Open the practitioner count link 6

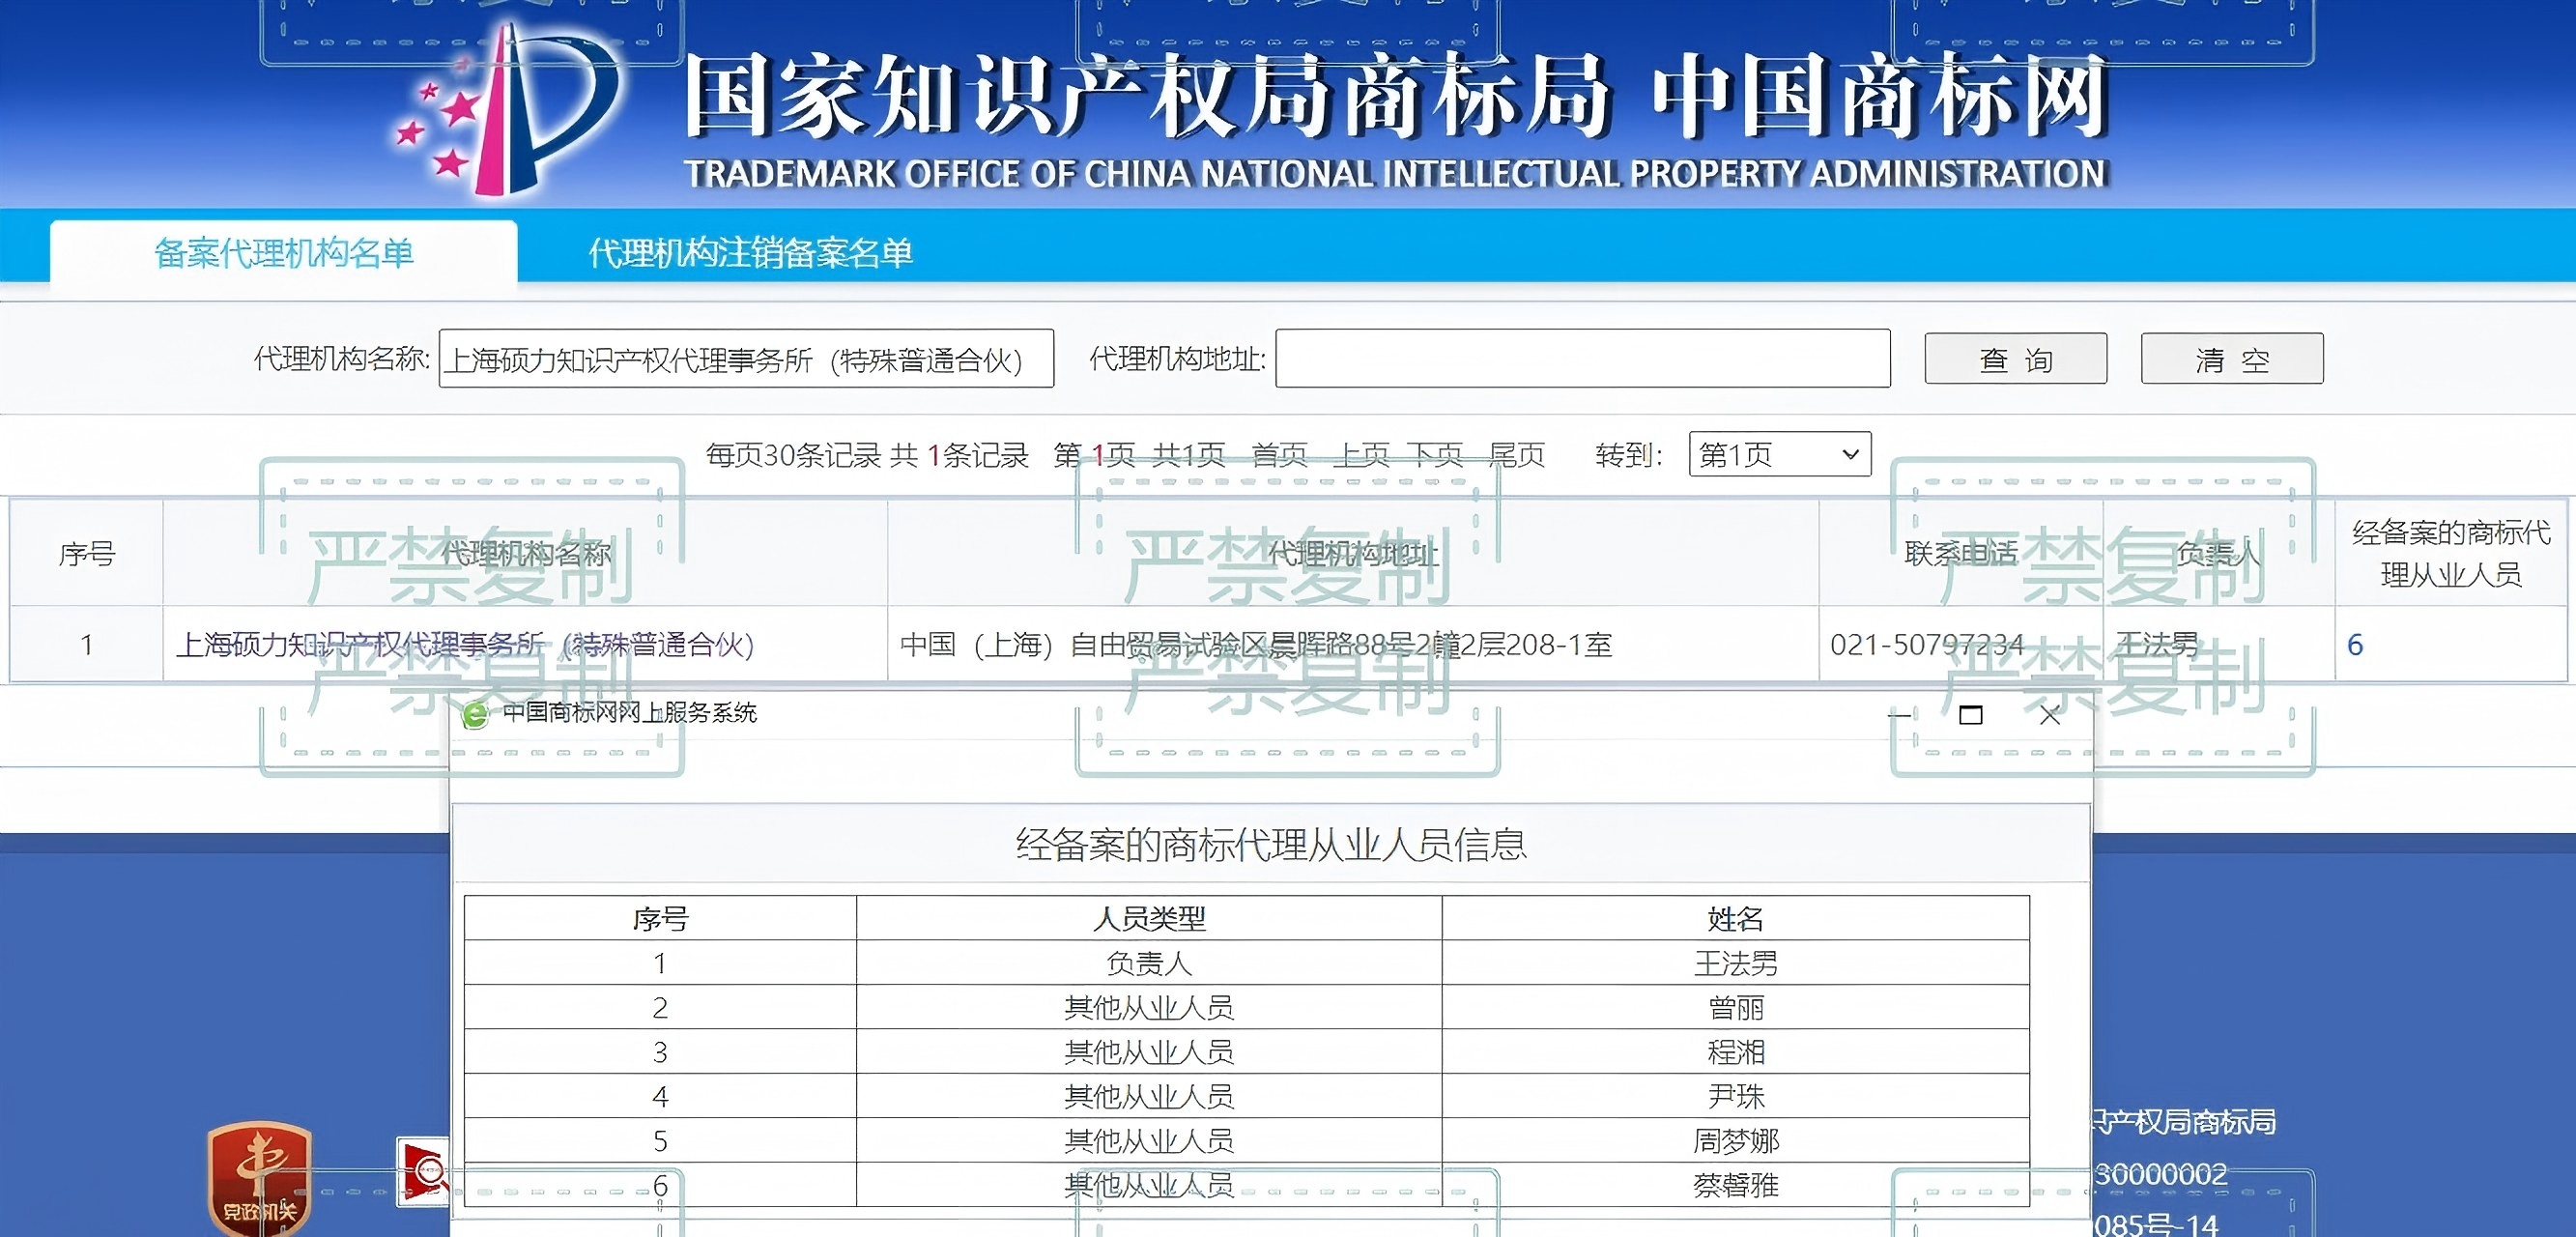point(2355,645)
